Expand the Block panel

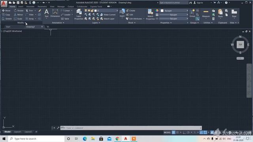click(132, 23)
